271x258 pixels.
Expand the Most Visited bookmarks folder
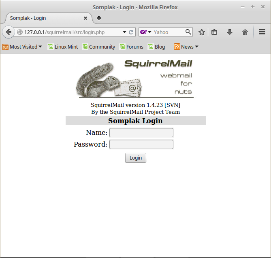click(22, 47)
